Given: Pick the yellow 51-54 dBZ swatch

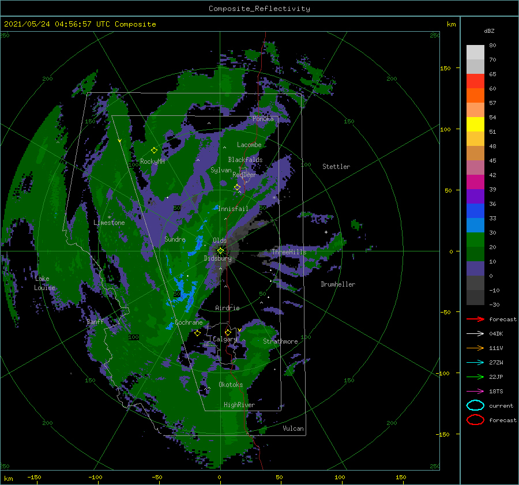Looking at the screenshot, I should point(475,125).
